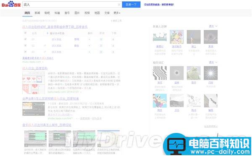Open the 会声会影 百度知道 result link
This screenshot has height=156, width=252.
(50, 98)
